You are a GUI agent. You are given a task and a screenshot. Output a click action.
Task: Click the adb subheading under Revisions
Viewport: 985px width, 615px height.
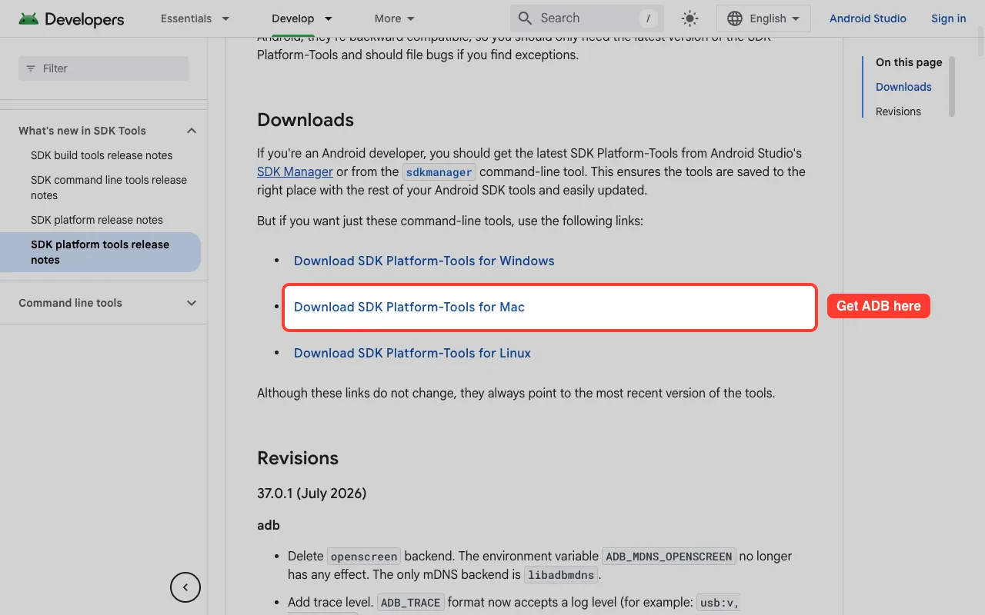pyautogui.click(x=269, y=525)
